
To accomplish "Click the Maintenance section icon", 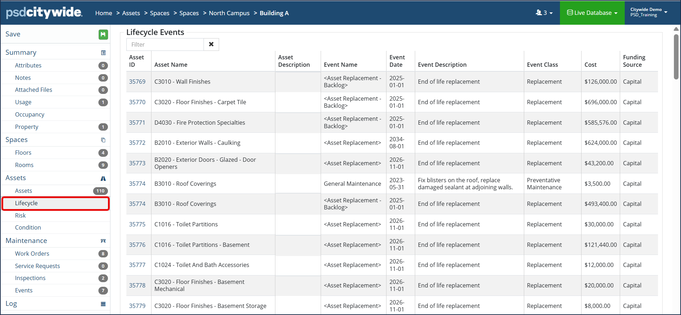I will tap(103, 241).
